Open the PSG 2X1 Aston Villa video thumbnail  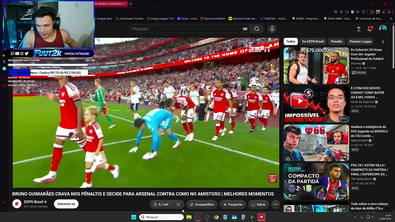pos(316,181)
